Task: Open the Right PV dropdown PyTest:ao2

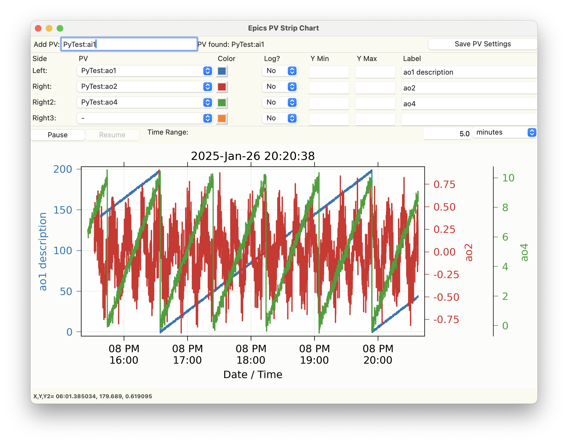Action: [x=144, y=87]
